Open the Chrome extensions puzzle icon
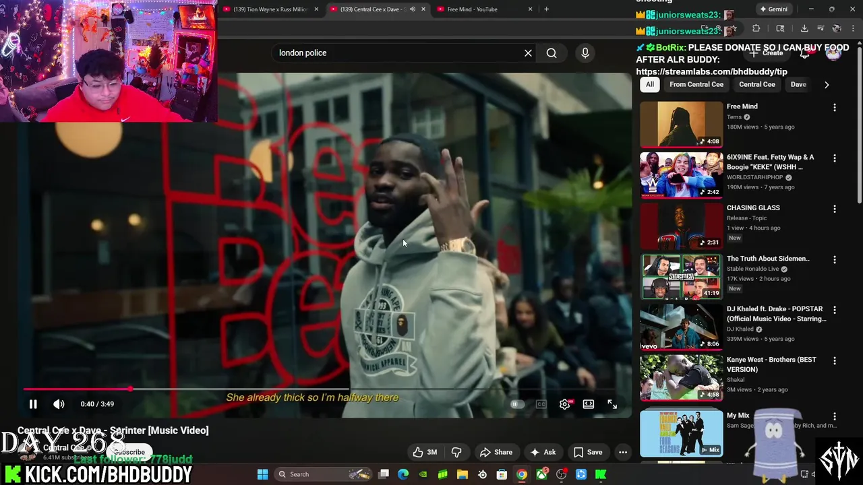The width and height of the screenshot is (863, 485). tap(756, 28)
